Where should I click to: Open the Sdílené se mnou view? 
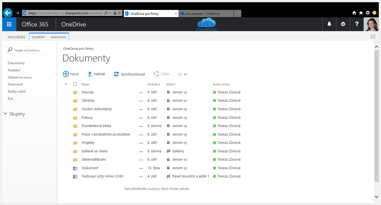[19, 77]
